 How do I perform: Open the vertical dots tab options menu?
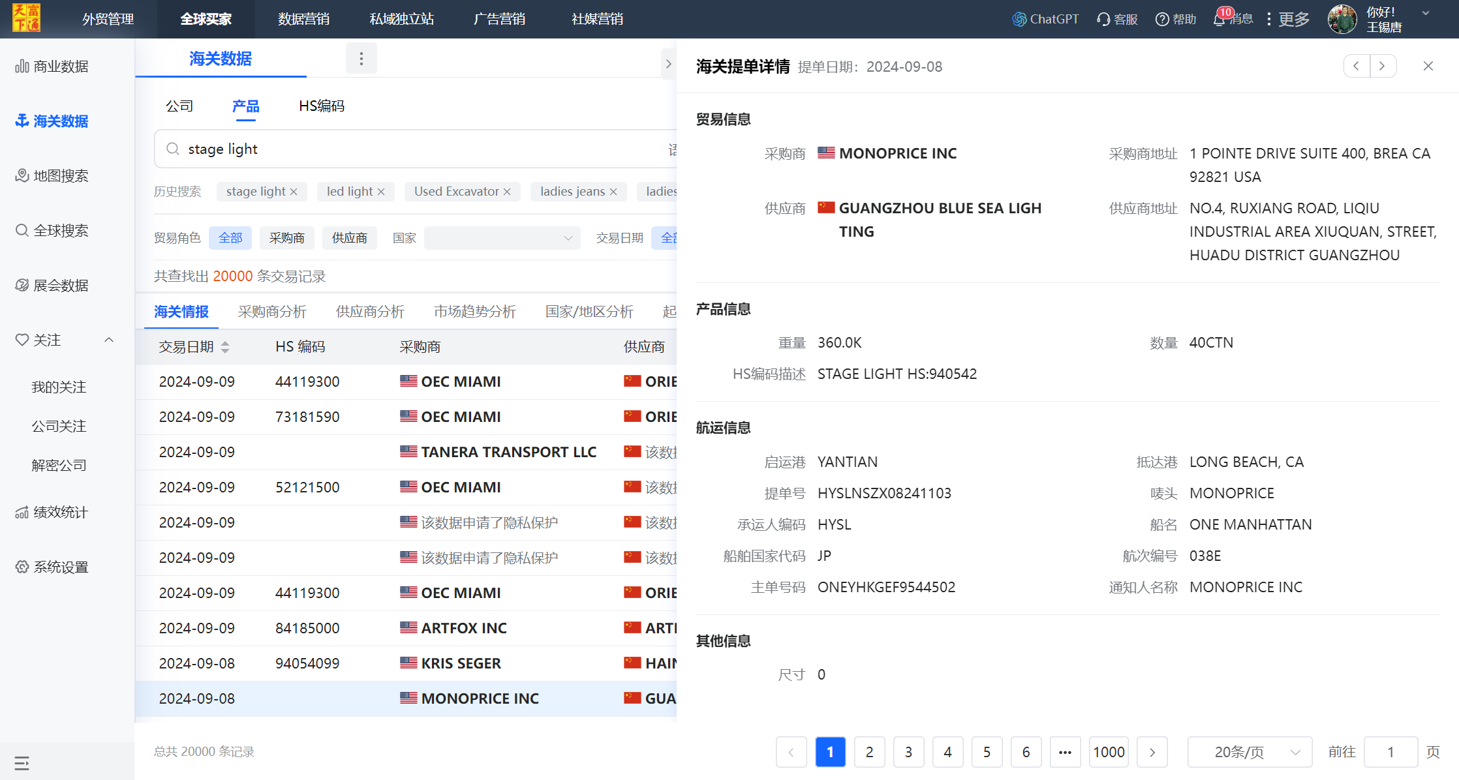(x=361, y=59)
